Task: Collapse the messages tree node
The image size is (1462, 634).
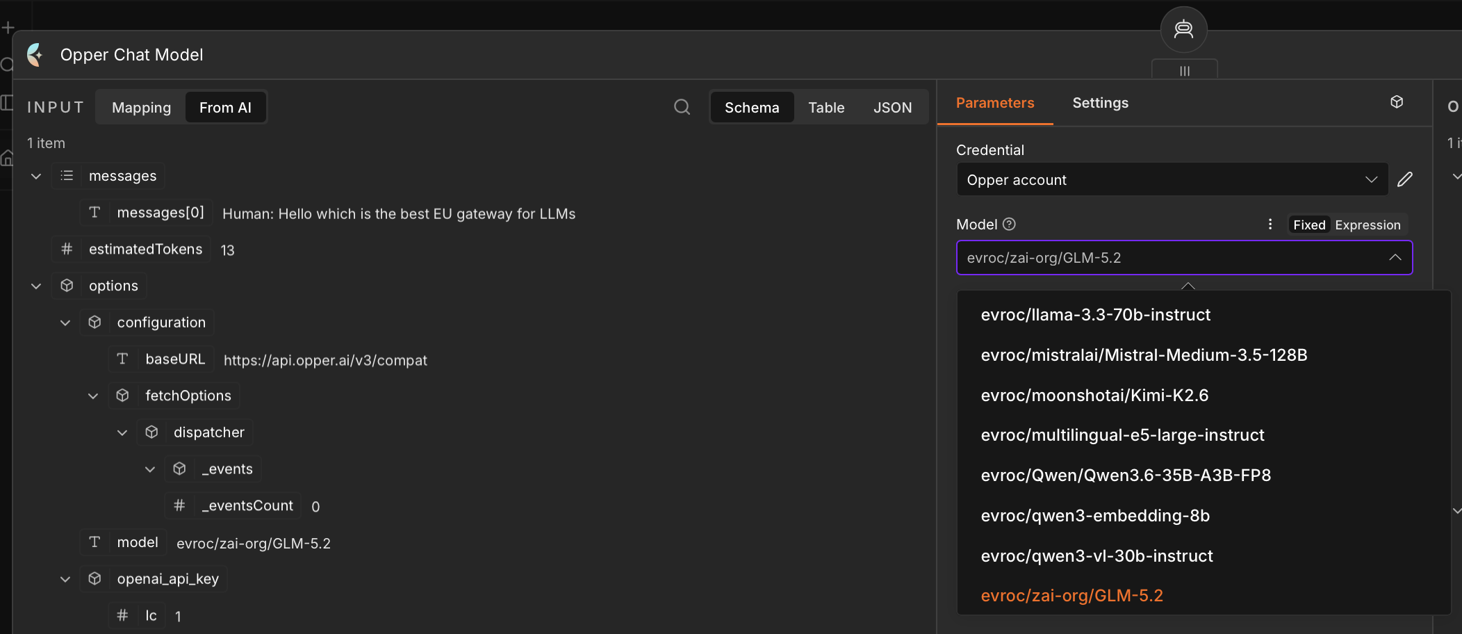Action: tap(36, 177)
